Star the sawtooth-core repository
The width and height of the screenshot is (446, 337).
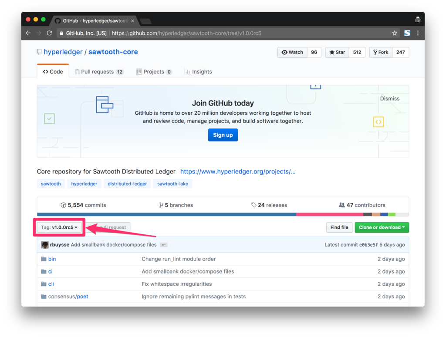tap(337, 52)
